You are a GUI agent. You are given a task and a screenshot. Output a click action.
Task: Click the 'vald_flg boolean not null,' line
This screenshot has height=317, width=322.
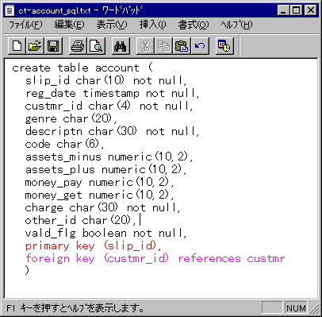tap(105, 233)
